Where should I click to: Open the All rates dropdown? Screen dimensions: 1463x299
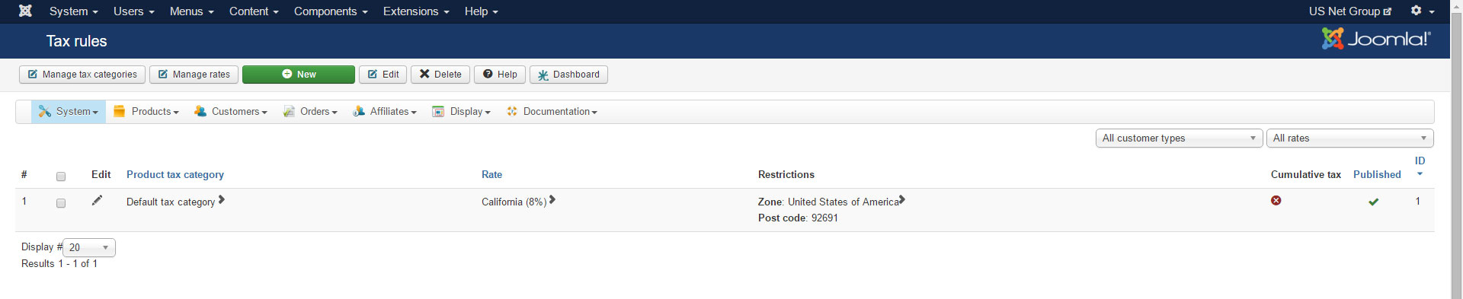tap(1349, 138)
